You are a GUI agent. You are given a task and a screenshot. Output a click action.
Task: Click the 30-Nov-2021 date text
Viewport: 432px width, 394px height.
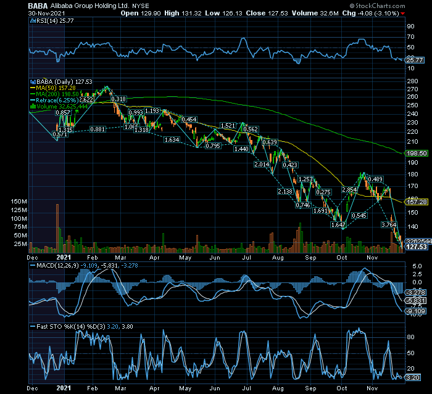(46, 13)
